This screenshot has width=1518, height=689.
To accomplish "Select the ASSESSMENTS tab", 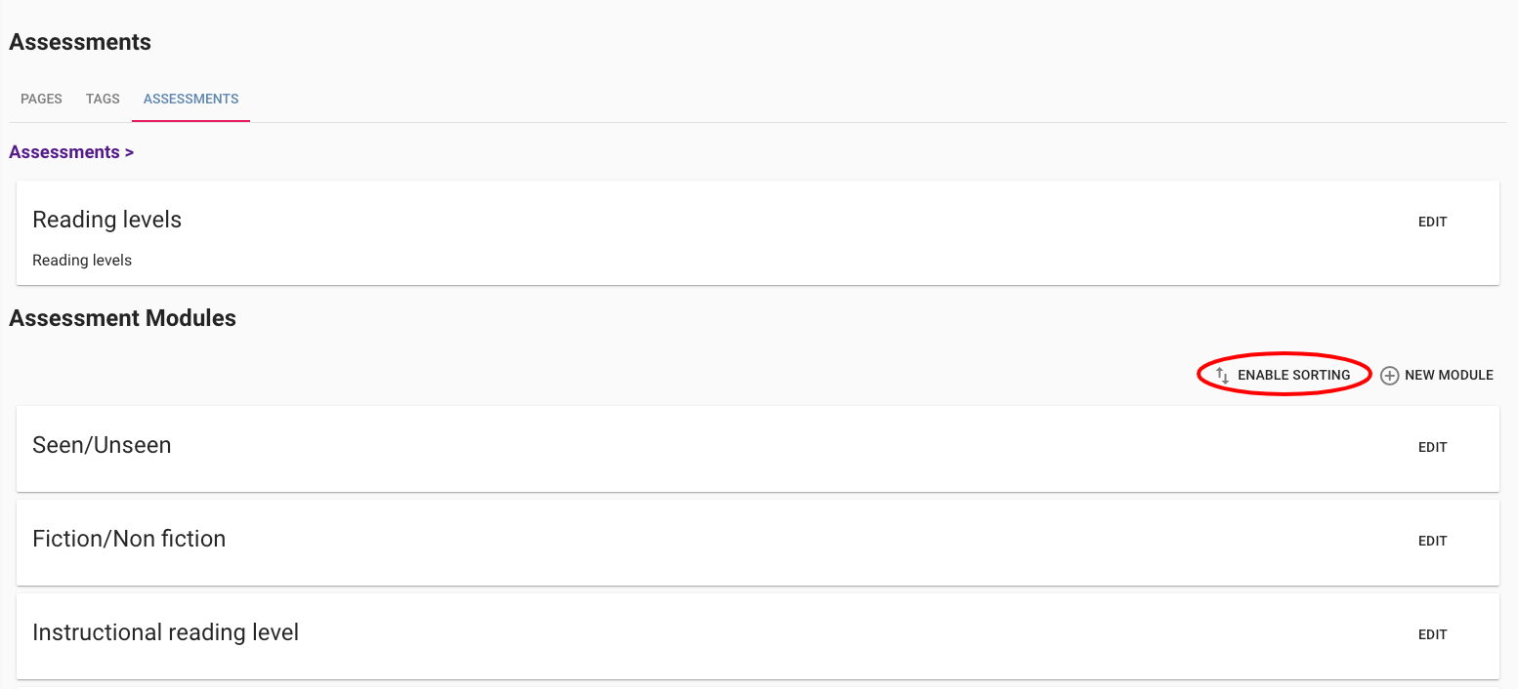I will [x=190, y=100].
